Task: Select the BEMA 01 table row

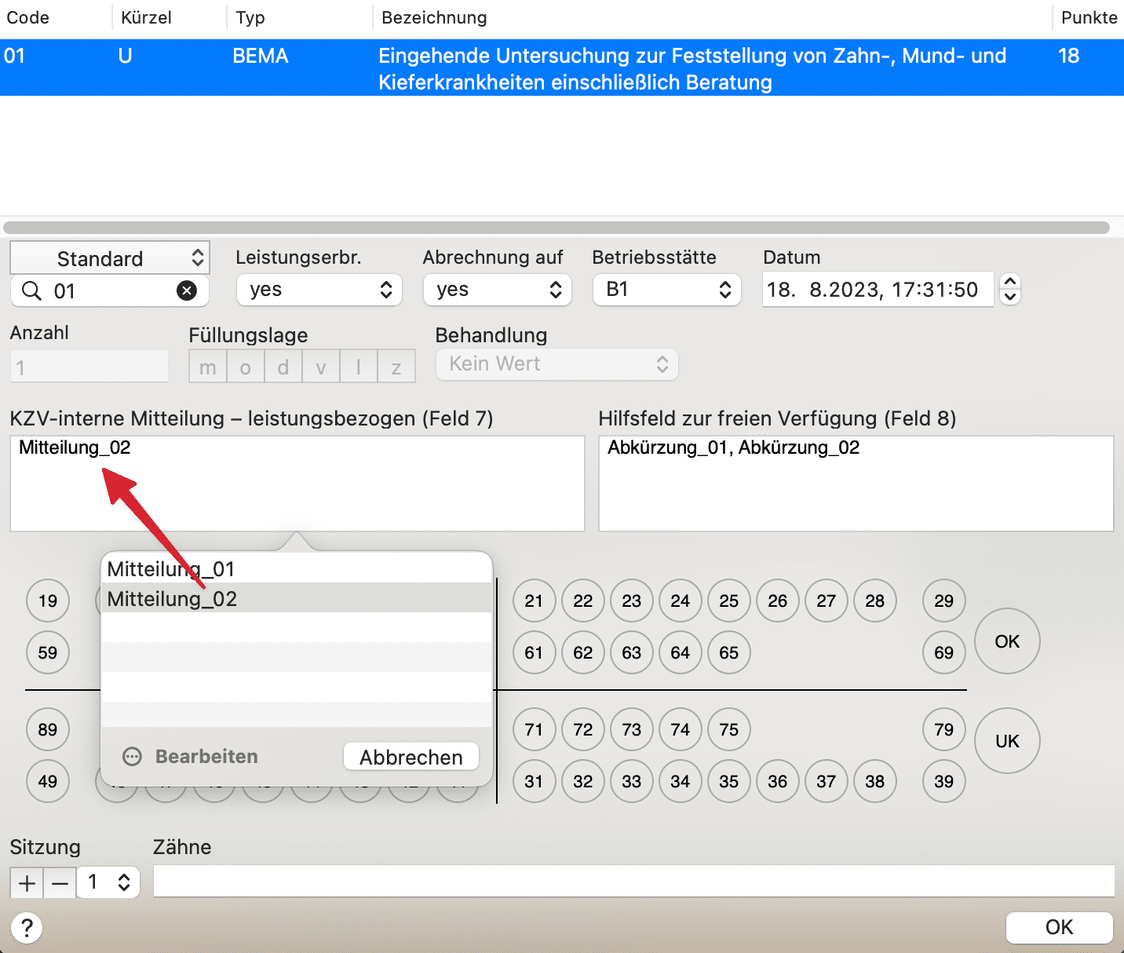Action: click(562, 68)
